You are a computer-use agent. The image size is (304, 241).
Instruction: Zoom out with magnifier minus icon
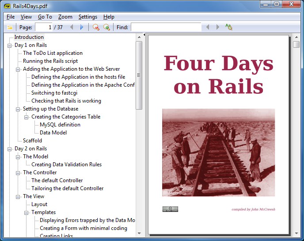[x=96, y=27]
